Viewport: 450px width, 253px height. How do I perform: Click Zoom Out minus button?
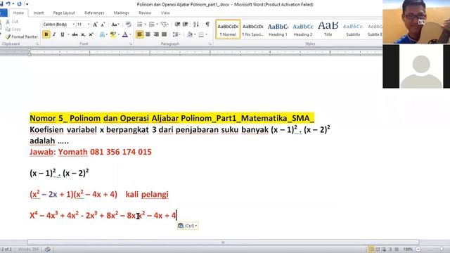[x=418, y=249]
